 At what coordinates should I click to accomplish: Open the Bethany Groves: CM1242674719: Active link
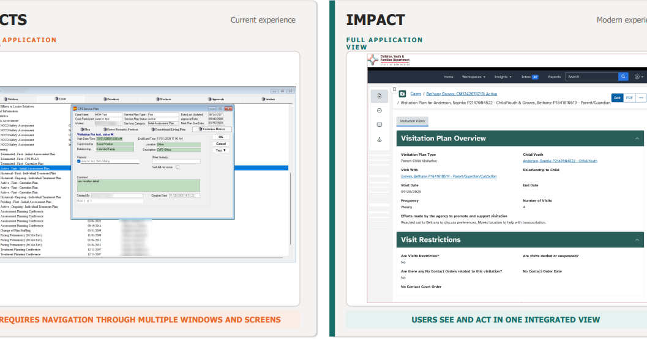(x=462, y=94)
